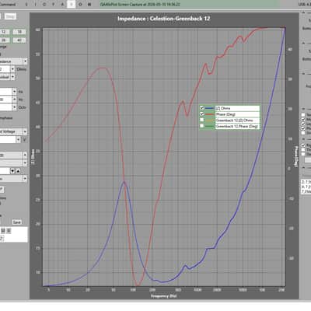Enable Greenback 12 |Z| Ohms trace

pyautogui.click(x=201, y=120)
